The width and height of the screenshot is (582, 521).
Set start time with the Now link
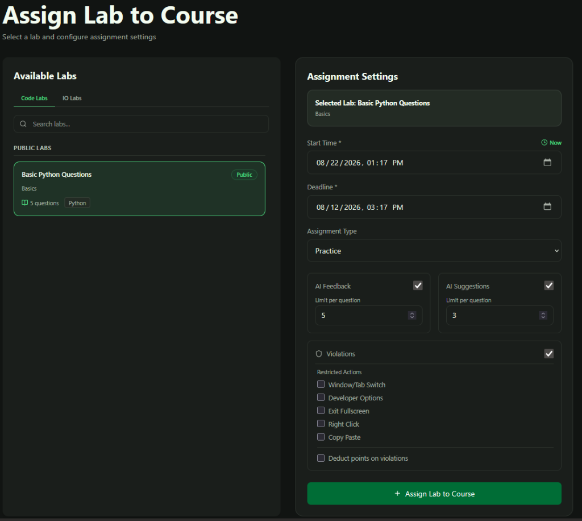551,143
